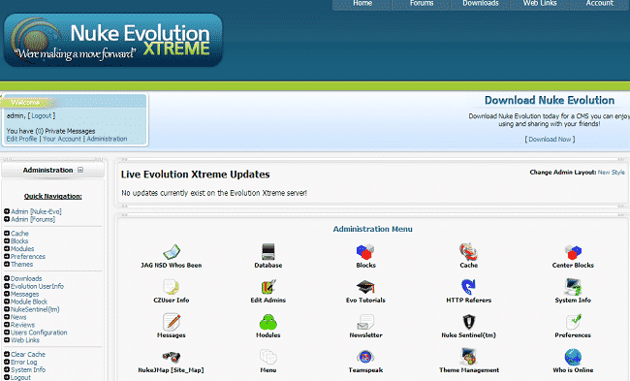The height and width of the screenshot is (381, 630).
Task: Click the Logout link beside admin
Action: (x=42, y=115)
